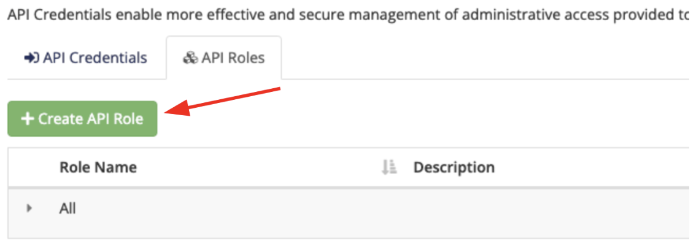The image size is (696, 250).
Task: Open the API Credentials tab
Action: pos(86,58)
